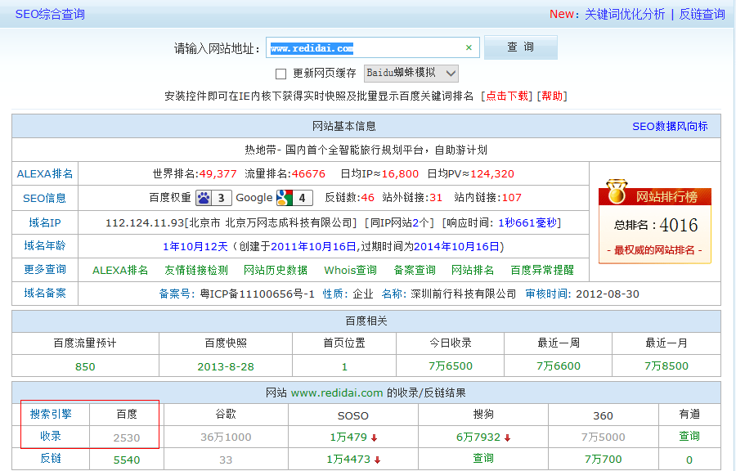Click the red down arrow beside SOSO 1万479

374,438
